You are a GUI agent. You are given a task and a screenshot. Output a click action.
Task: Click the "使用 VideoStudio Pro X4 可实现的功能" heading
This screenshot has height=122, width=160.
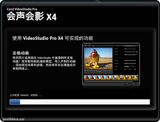click(x=53, y=38)
